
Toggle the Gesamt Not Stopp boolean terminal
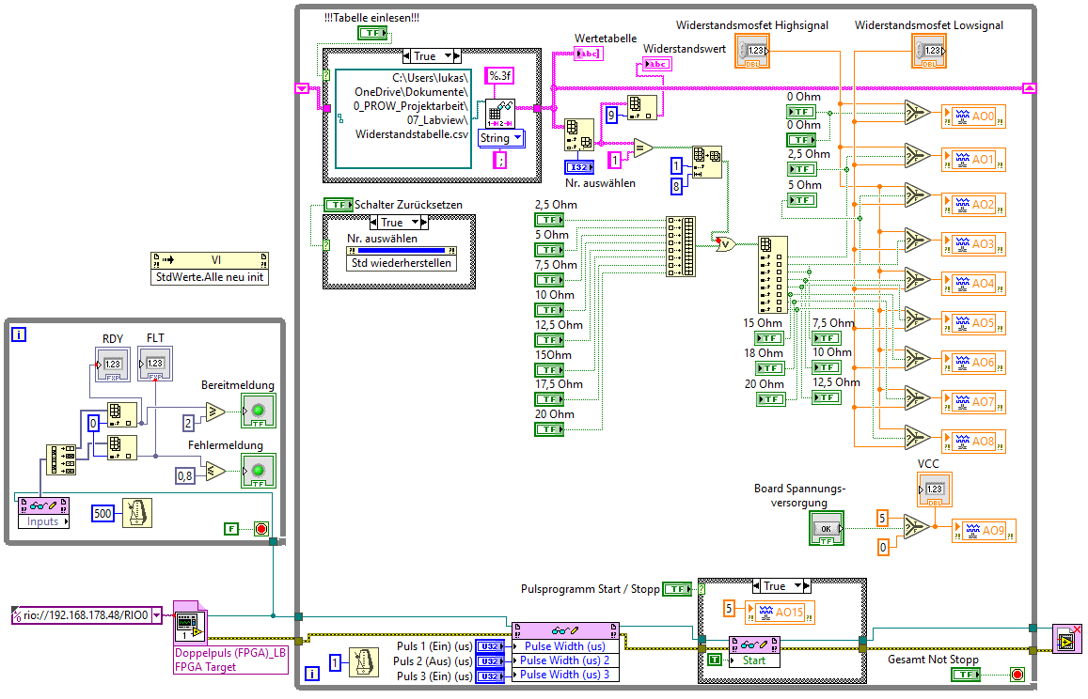[x=966, y=674]
